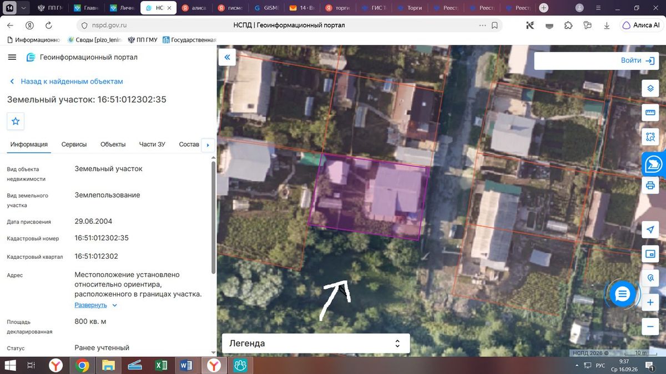Switch to Информация tab

tap(29, 145)
